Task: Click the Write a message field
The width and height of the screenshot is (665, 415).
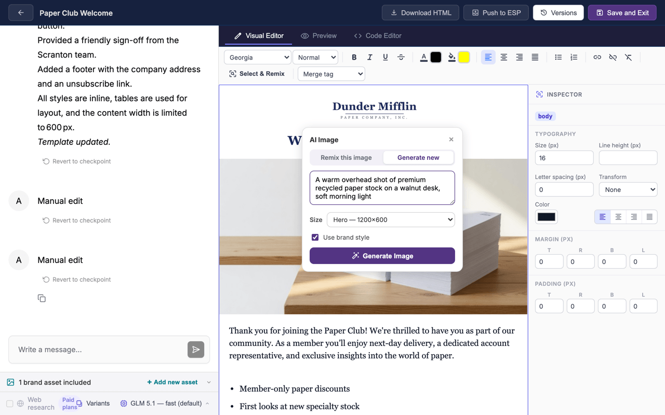Action: coord(99,350)
